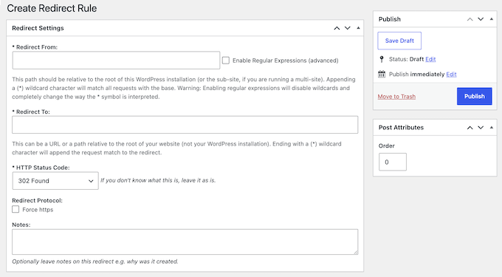Click the 'Enable Regular Expressions (advanced)' label
502x277 pixels.
[285, 61]
